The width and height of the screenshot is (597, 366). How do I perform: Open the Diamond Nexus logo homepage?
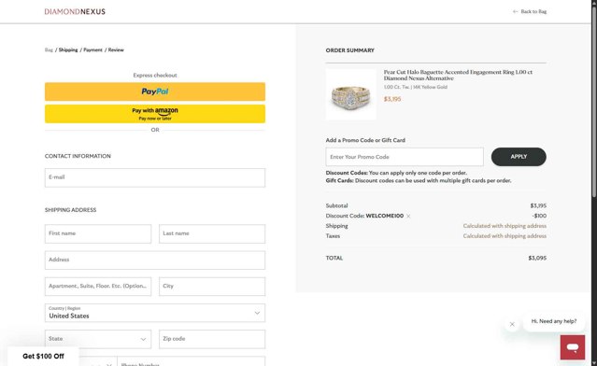75,11
